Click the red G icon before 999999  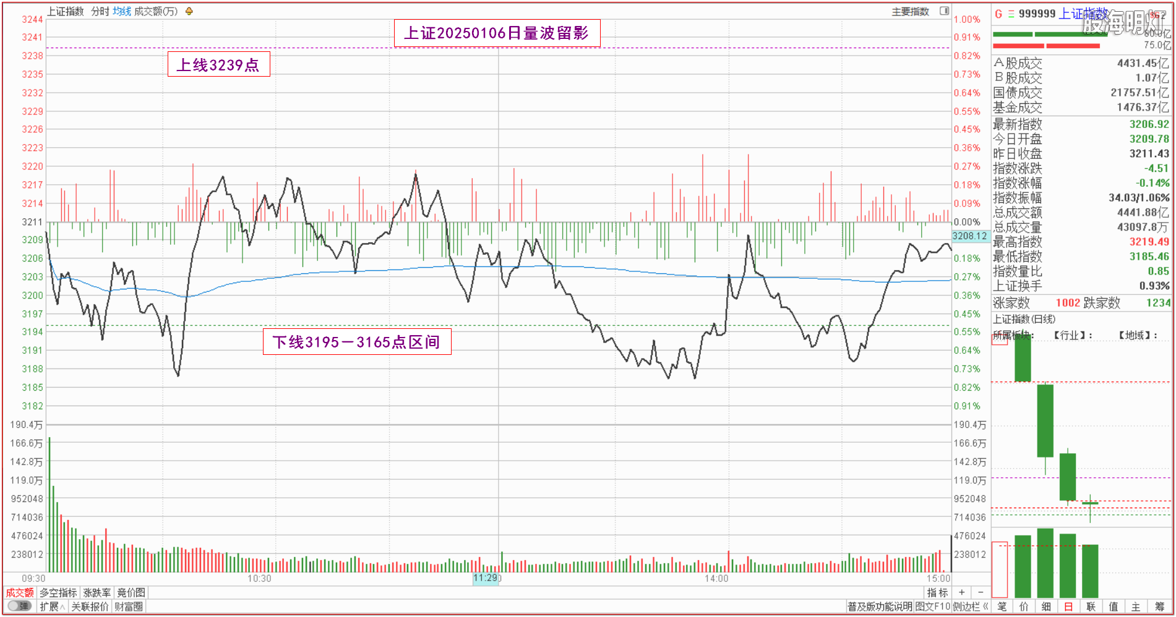[998, 14]
